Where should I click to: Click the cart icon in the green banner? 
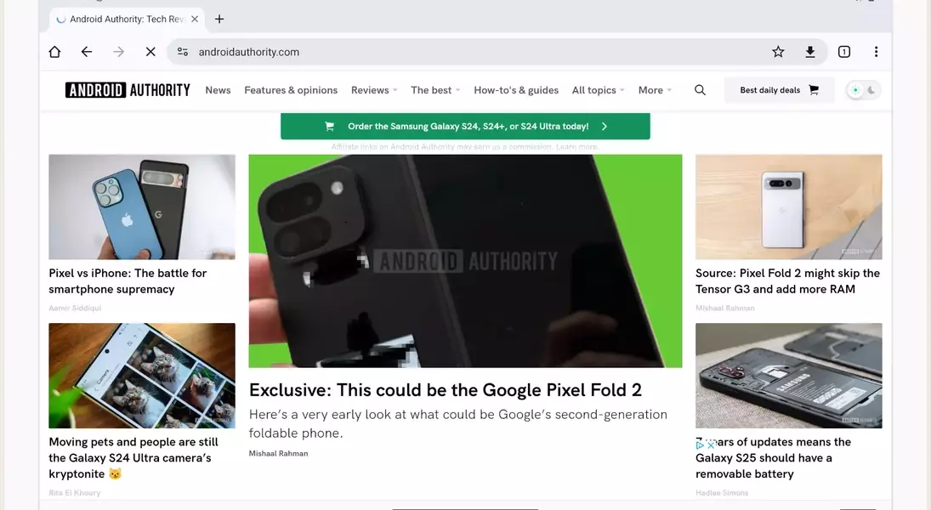pyautogui.click(x=330, y=127)
